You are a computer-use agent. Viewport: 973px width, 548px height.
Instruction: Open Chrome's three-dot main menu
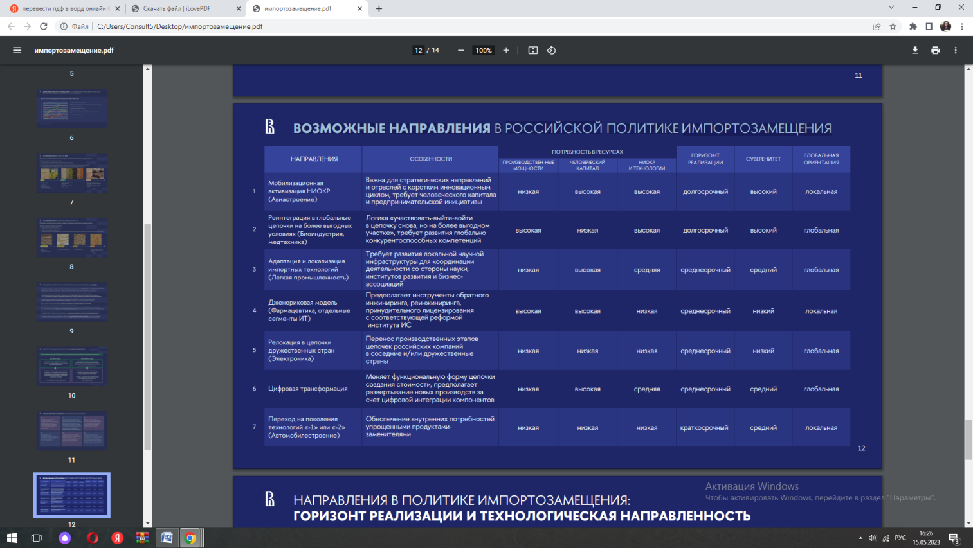coord(962,26)
